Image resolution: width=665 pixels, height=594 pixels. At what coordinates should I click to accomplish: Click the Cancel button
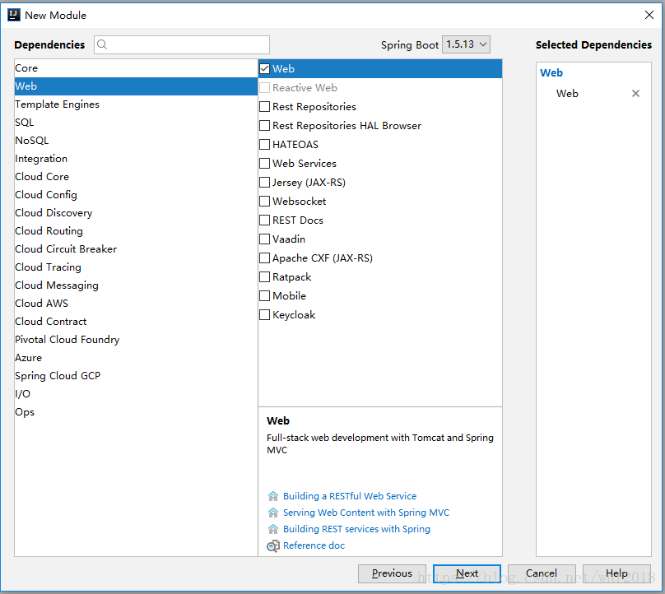(542, 573)
